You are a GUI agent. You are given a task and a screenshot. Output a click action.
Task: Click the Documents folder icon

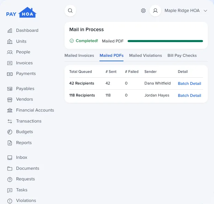pyautogui.click(x=10, y=169)
